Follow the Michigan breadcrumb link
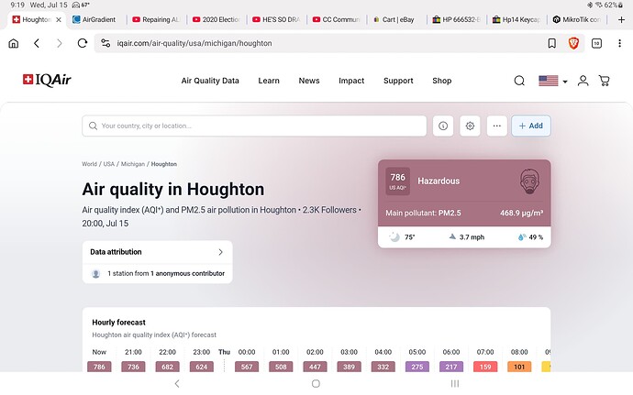Image resolution: width=633 pixels, height=395 pixels. [x=133, y=164]
